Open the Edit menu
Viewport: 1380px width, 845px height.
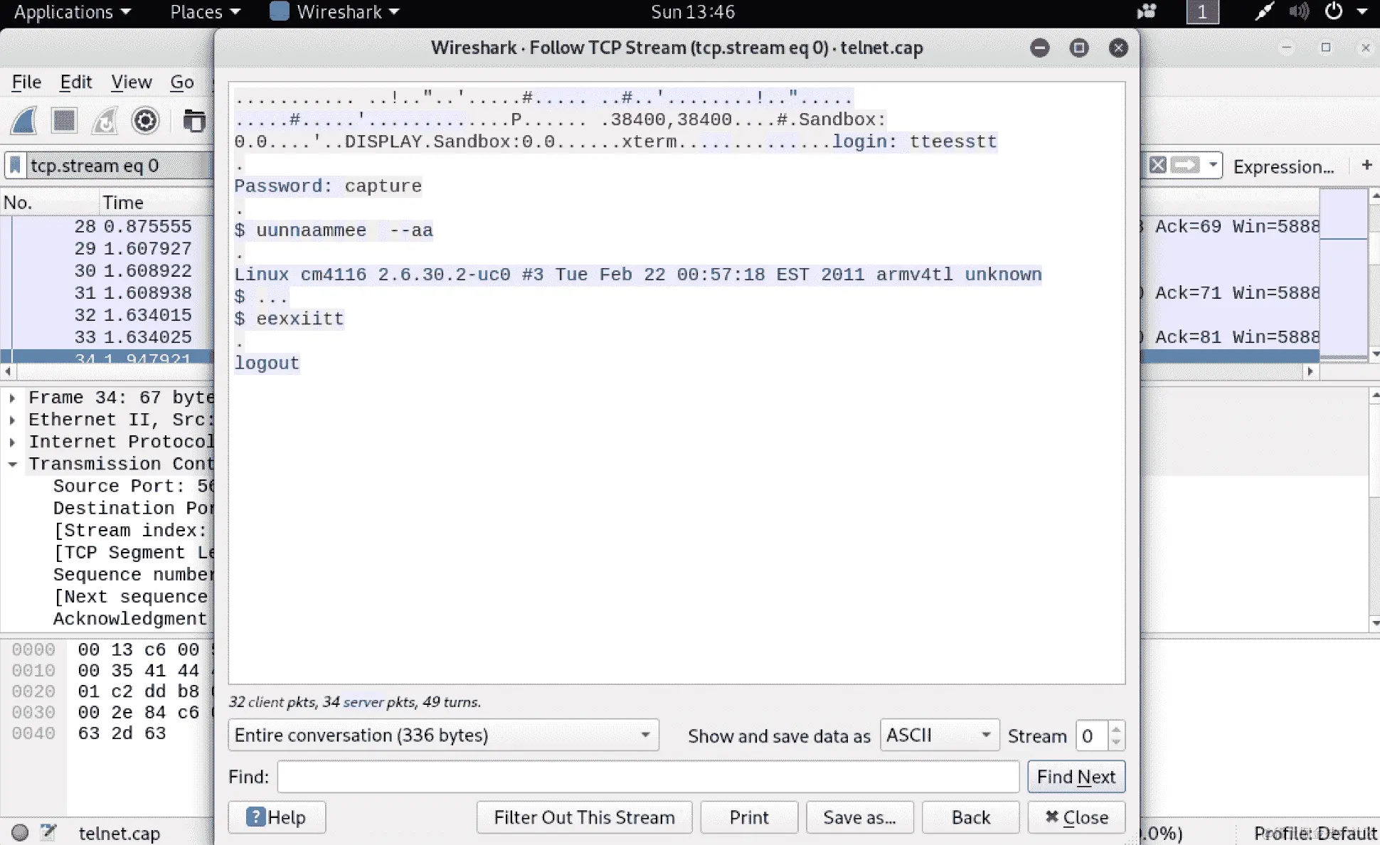coord(75,83)
